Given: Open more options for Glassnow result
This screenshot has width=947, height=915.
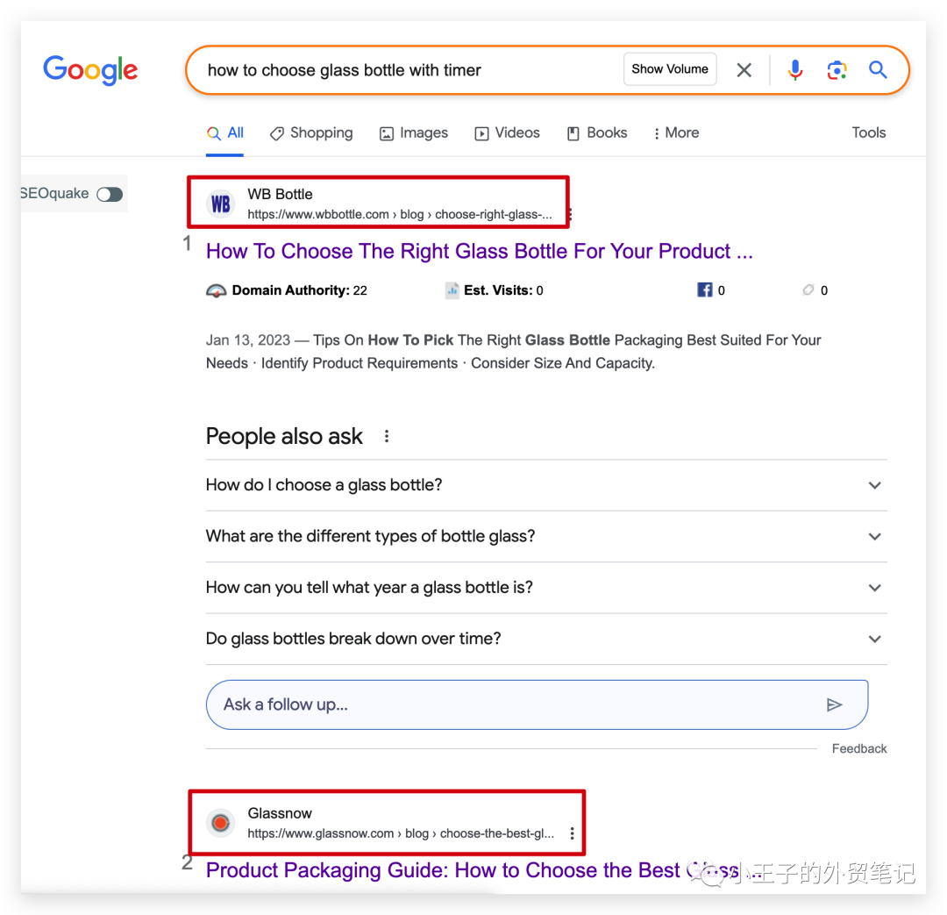Looking at the screenshot, I should pos(573,833).
